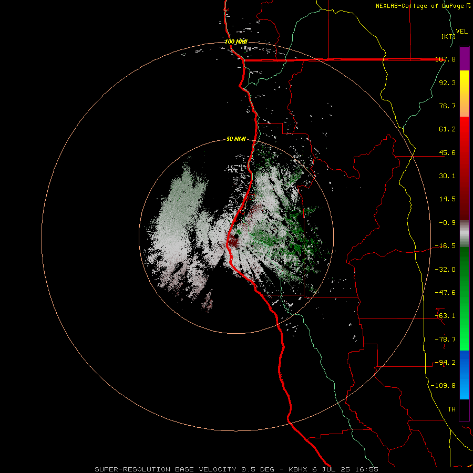The height and width of the screenshot is (473, 473).
Task: Select the -94.2 velocity scale label
Action: click(445, 362)
